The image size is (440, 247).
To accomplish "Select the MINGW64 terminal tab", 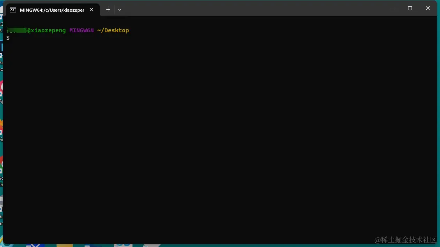I will [x=53, y=10].
